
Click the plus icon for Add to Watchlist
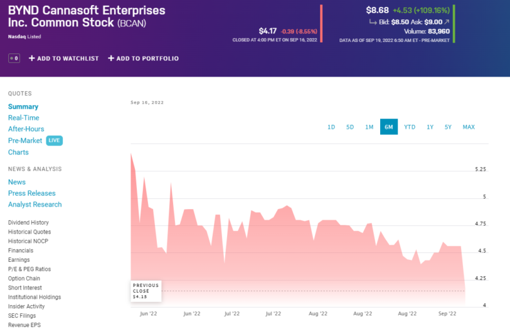point(32,59)
